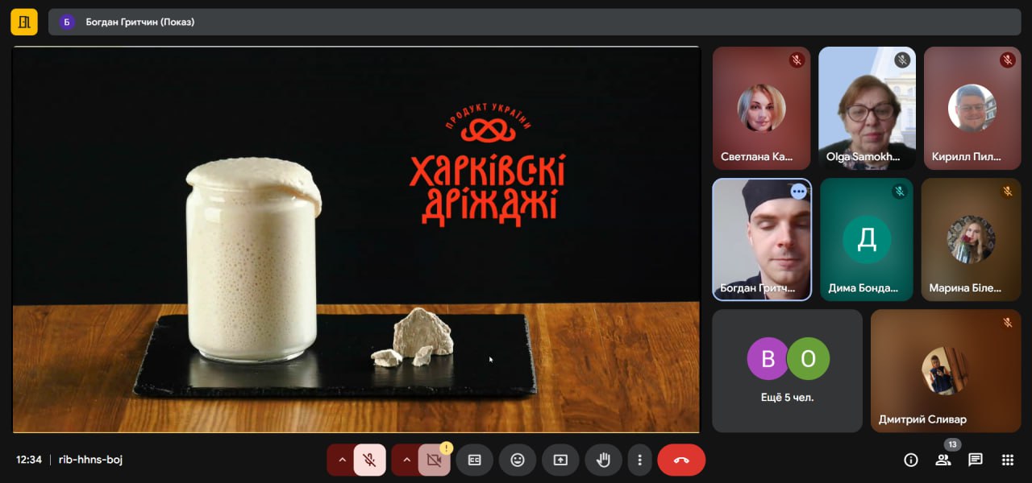Viewport: 1032px width, 483px height.
Task: Open the chat panel
Action: tap(976, 460)
